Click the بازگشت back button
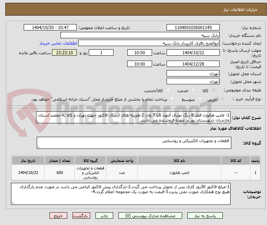Screen dimensions: 267x225 [81, 216]
